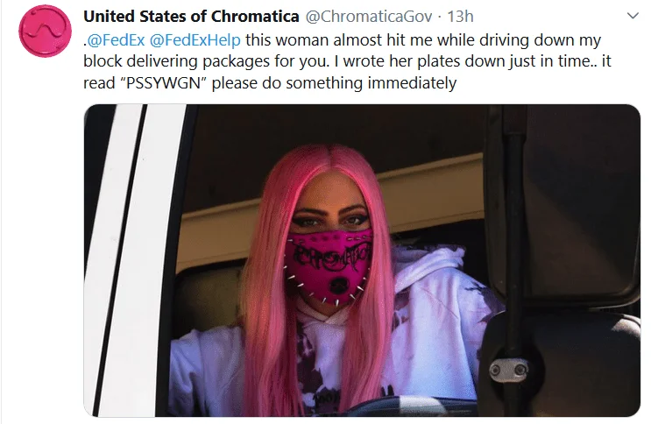
Task: Show tweet menu via caret beside 13h
Action: 633,16
